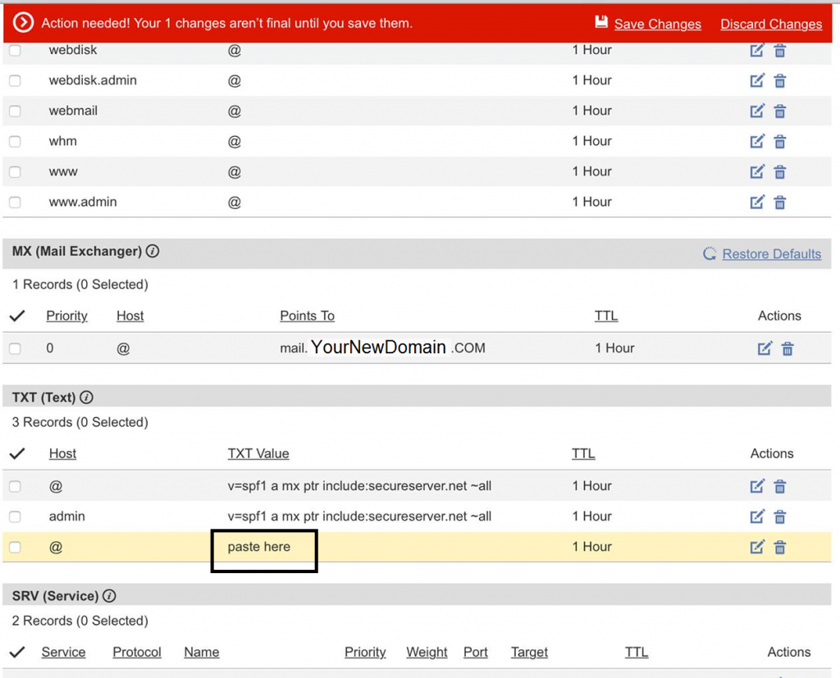Screen dimensions: 840x678
Task: Sort TXT records by Host
Action: [62, 453]
